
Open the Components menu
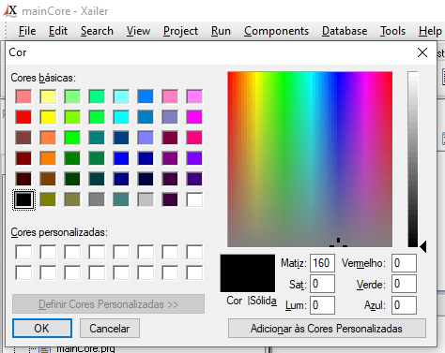[276, 31]
